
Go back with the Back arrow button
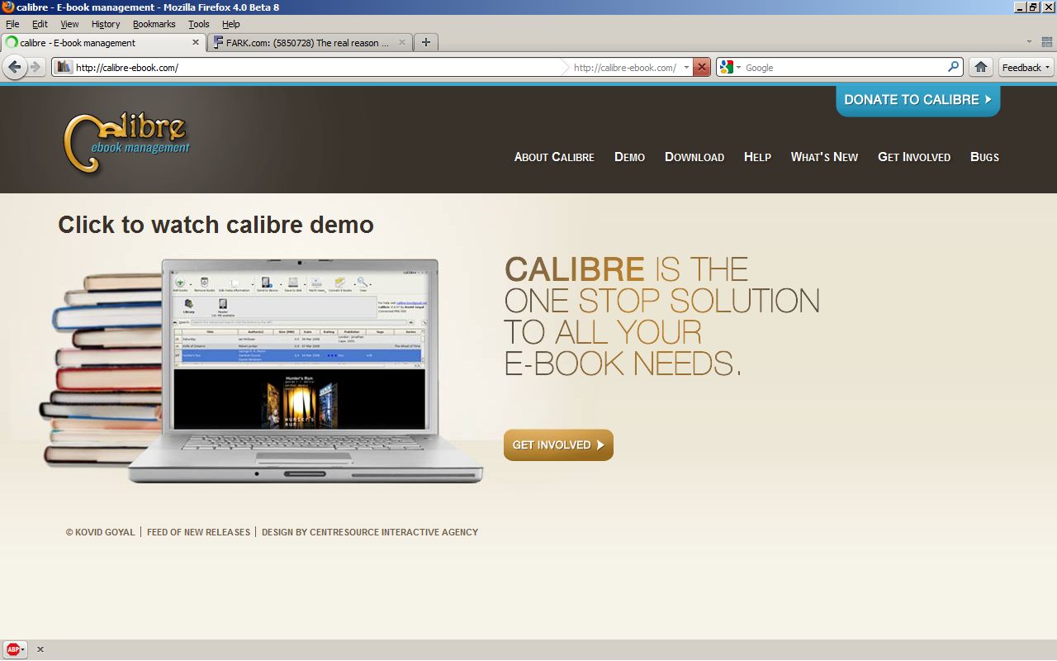(14, 68)
